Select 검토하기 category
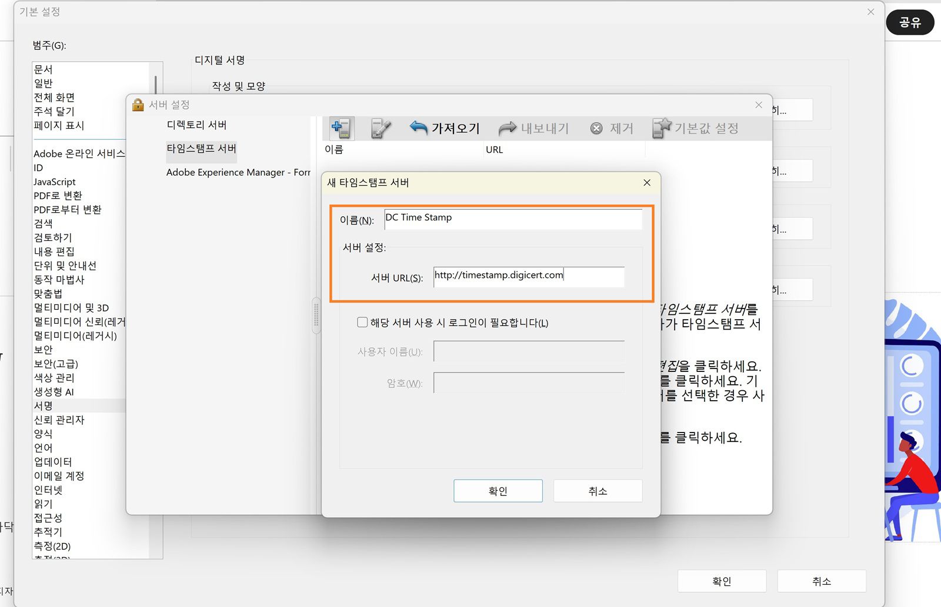Viewport: 941px width, 607px height. coord(53,238)
